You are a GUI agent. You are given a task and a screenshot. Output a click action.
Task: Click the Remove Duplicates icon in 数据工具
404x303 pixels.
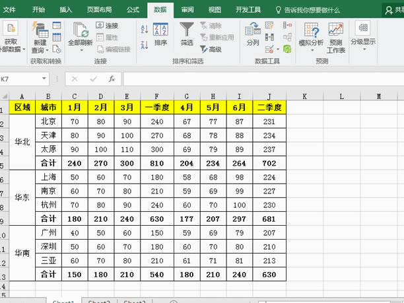click(269, 37)
